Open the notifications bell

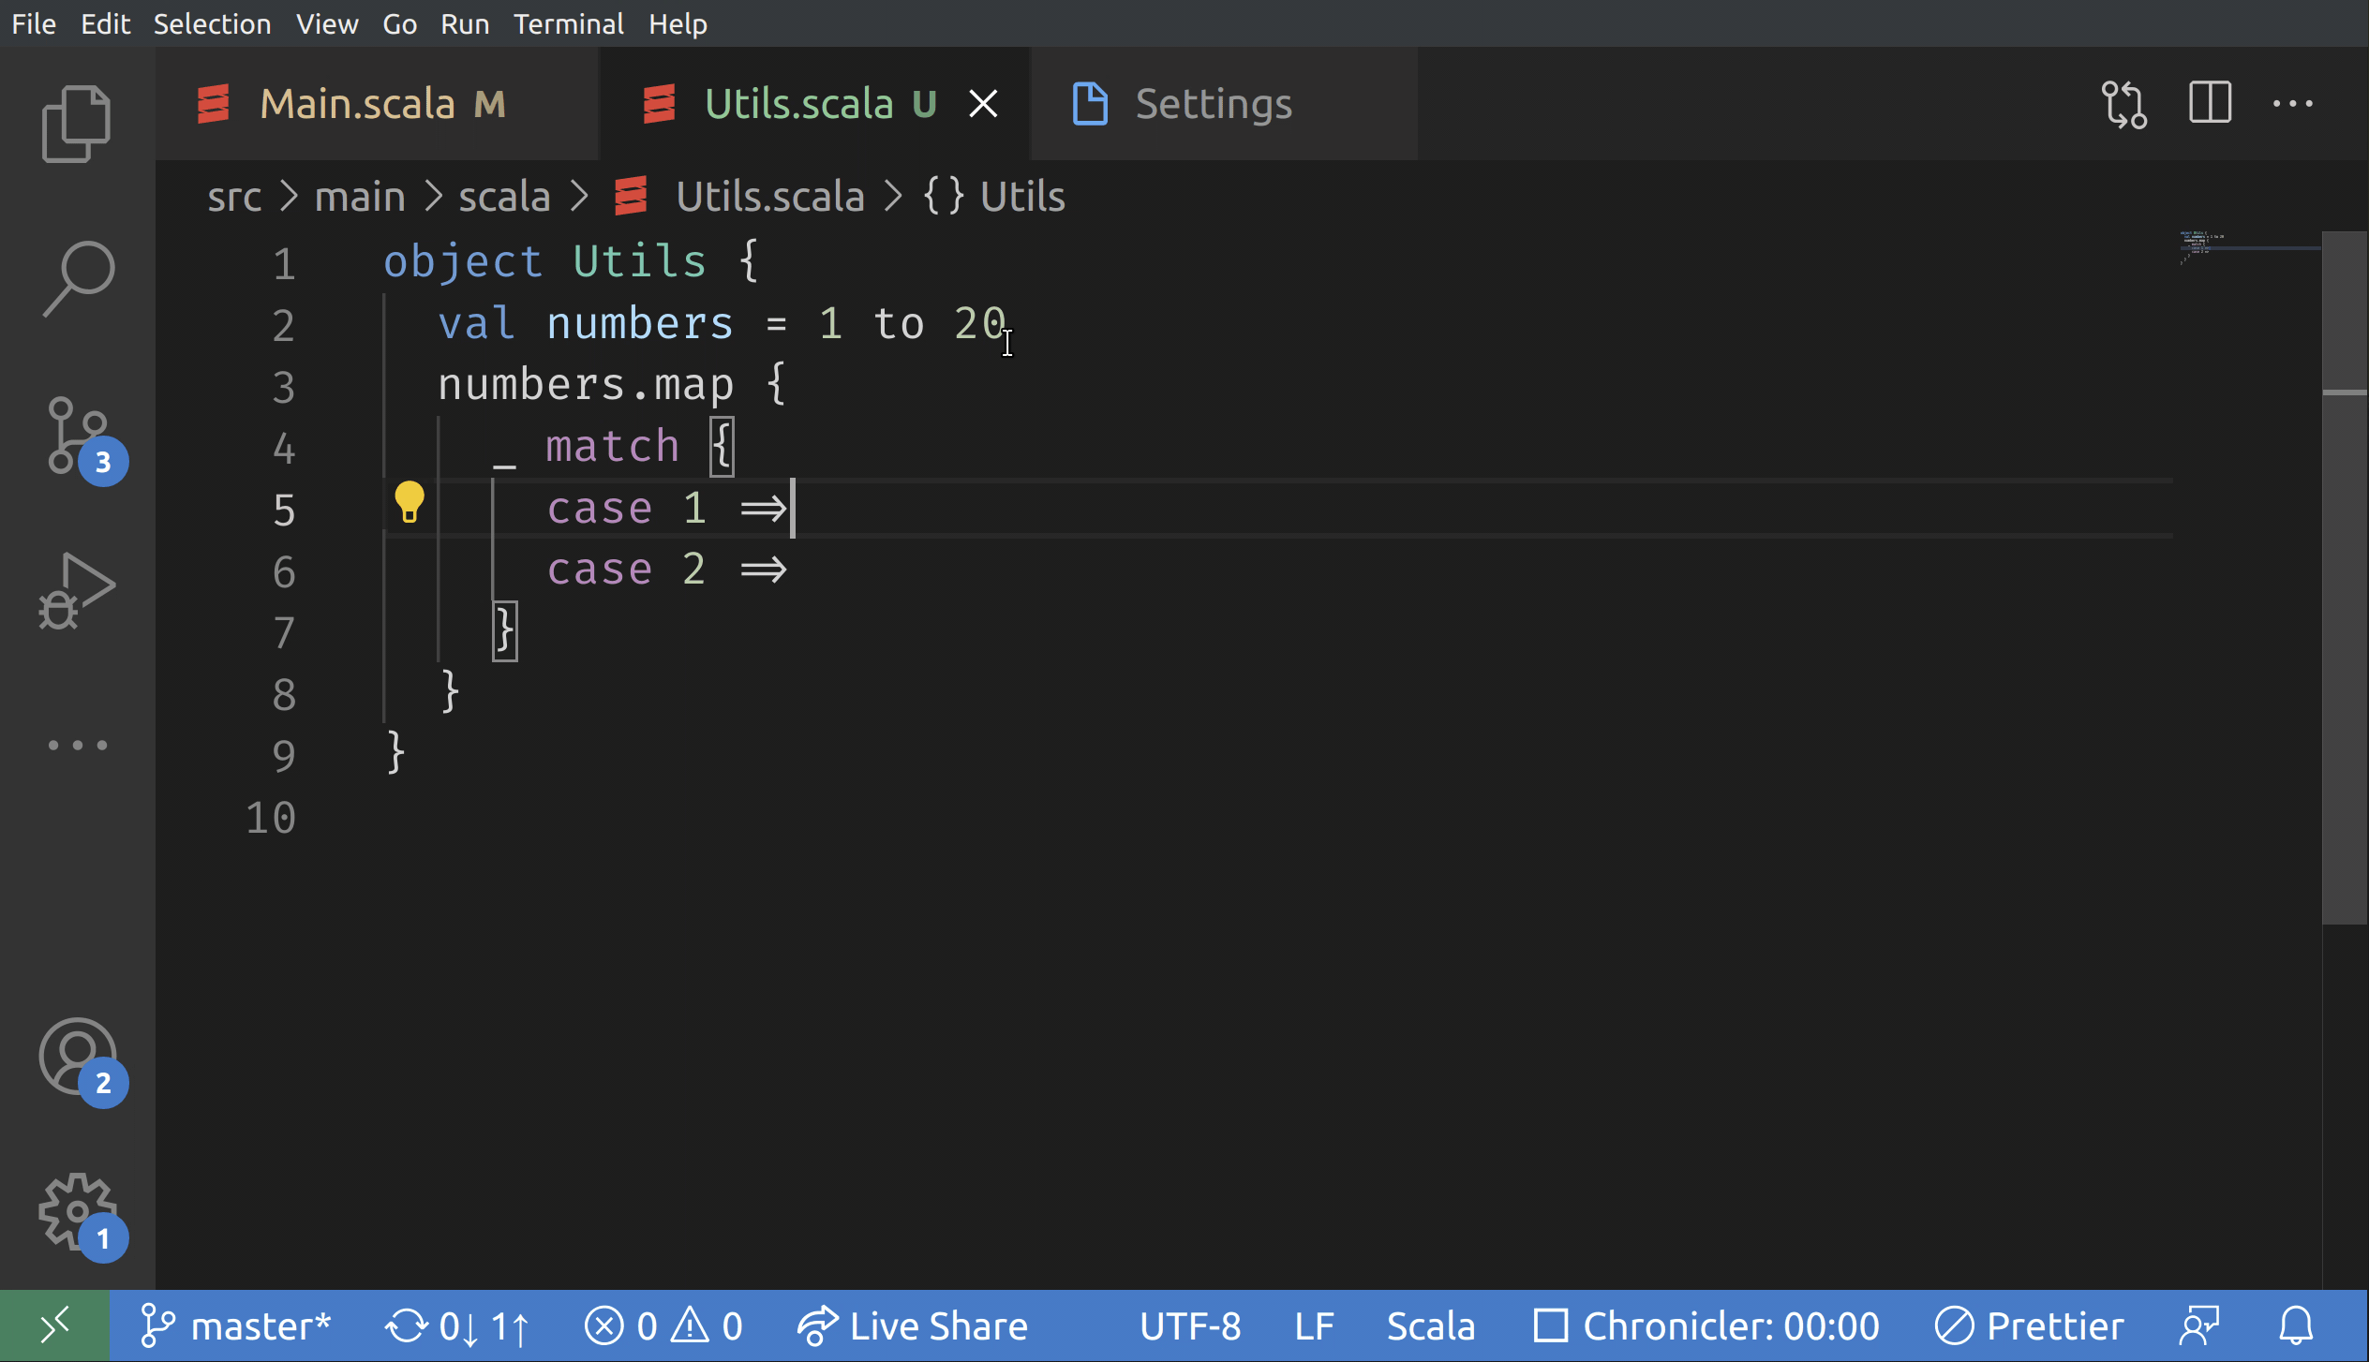pyautogui.click(x=2296, y=1325)
